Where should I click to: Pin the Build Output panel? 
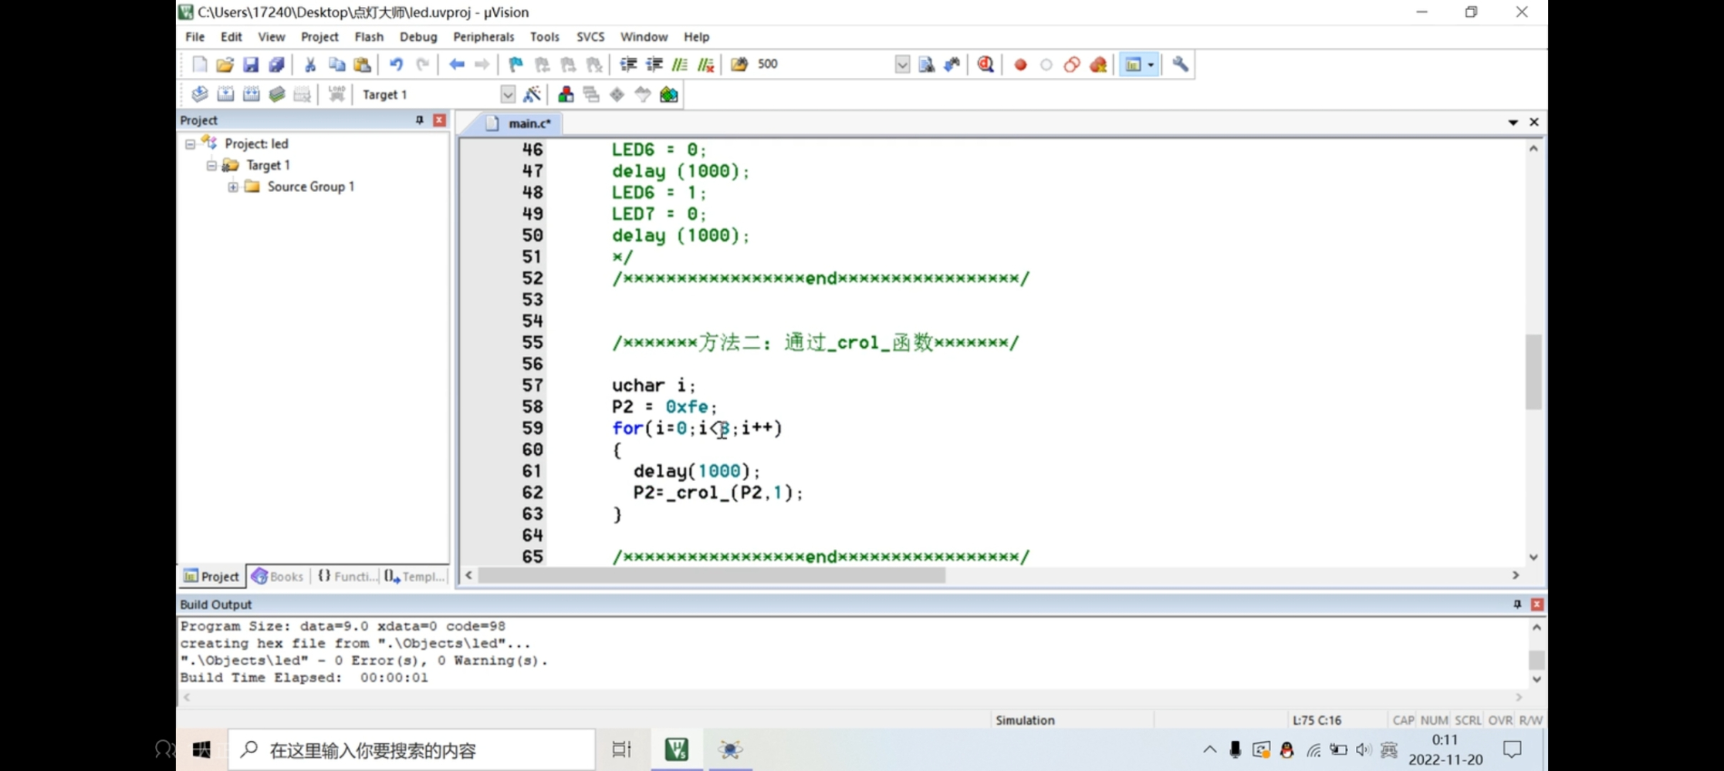tap(1517, 604)
